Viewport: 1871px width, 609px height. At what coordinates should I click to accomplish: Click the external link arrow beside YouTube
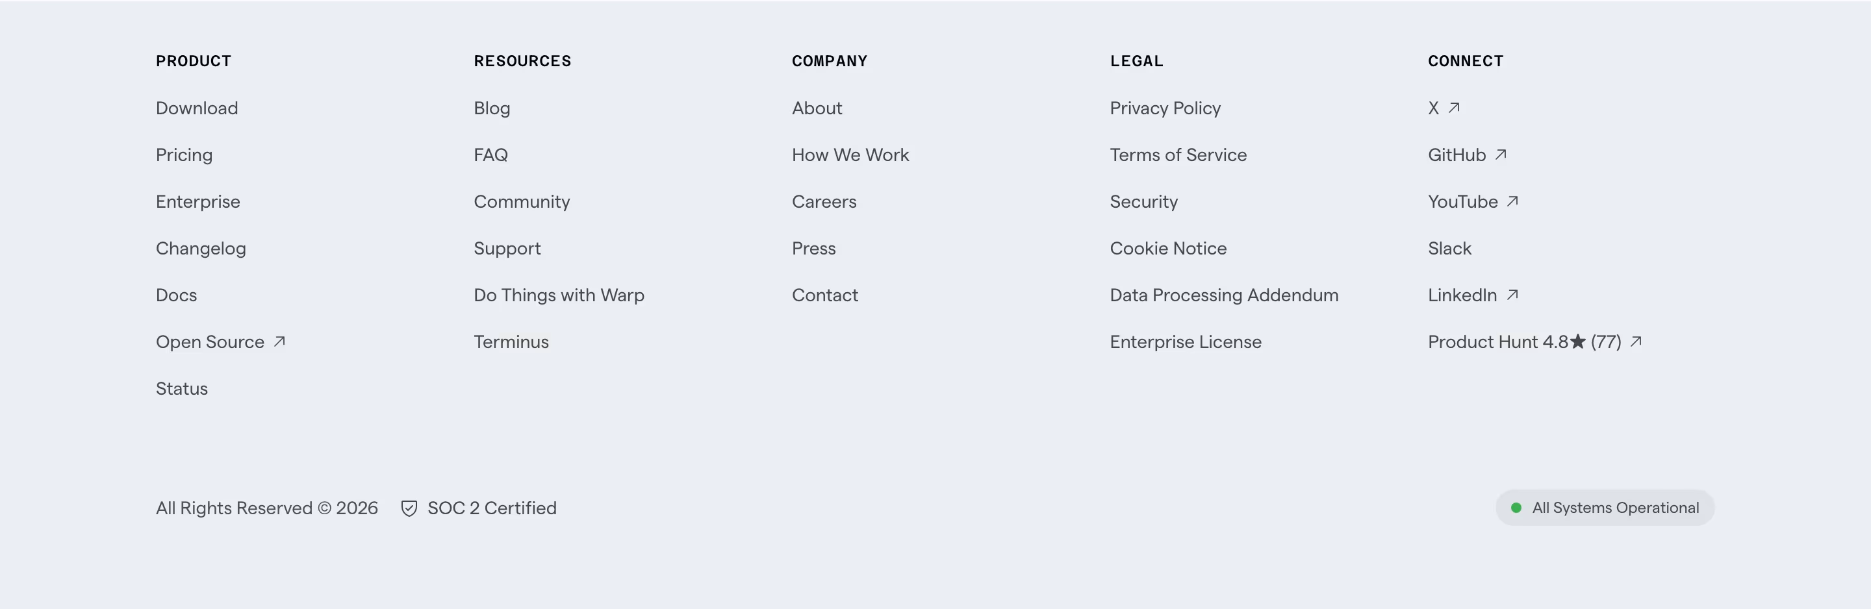tap(1512, 201)
